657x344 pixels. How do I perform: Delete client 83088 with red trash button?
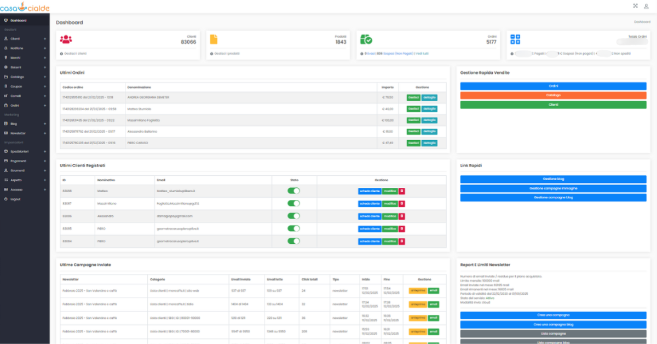pos(402,191)
